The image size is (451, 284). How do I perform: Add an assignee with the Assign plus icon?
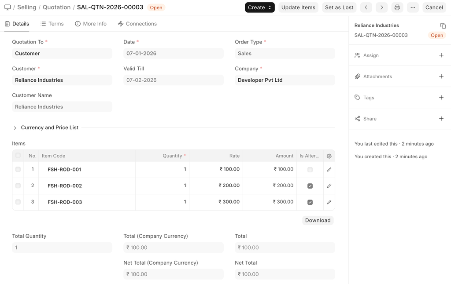pos(441,55)
